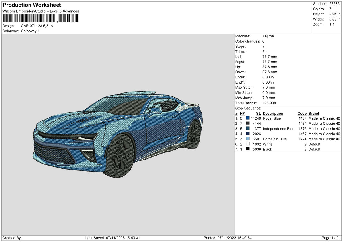Click the Total Bobbin value 193.99ft
This screenshot has height=242, width=343.
click(269, 103)
